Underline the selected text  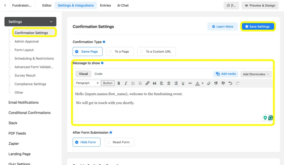[x=183, y=83]
